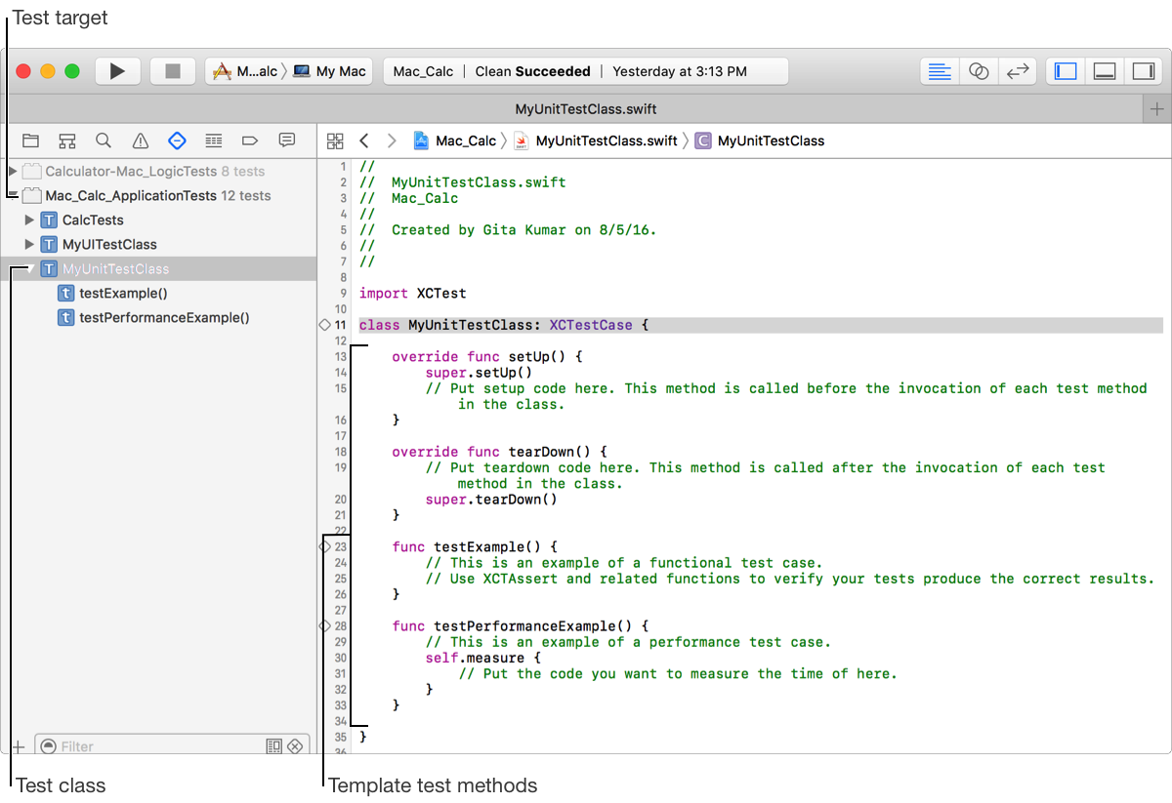This screenshot has width=1172, height=803.
Task: Click MyUnitTestClass.swift in the jump bar
Action: tap(606, 141)
